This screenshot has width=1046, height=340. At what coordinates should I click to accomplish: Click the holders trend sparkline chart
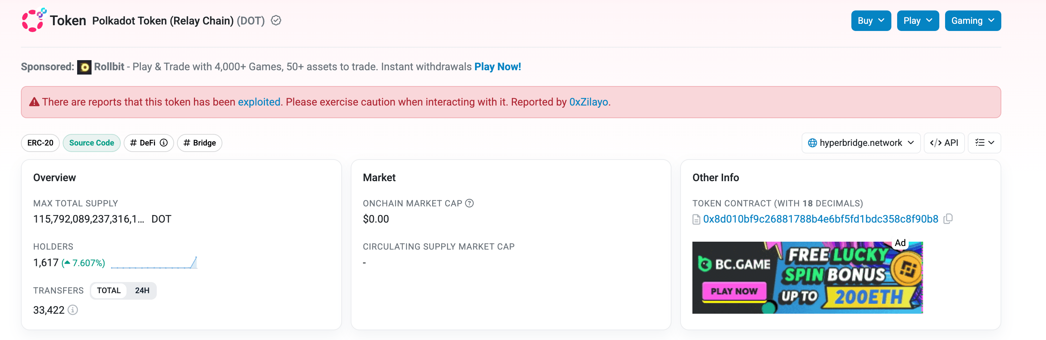(x=154, y=263)
